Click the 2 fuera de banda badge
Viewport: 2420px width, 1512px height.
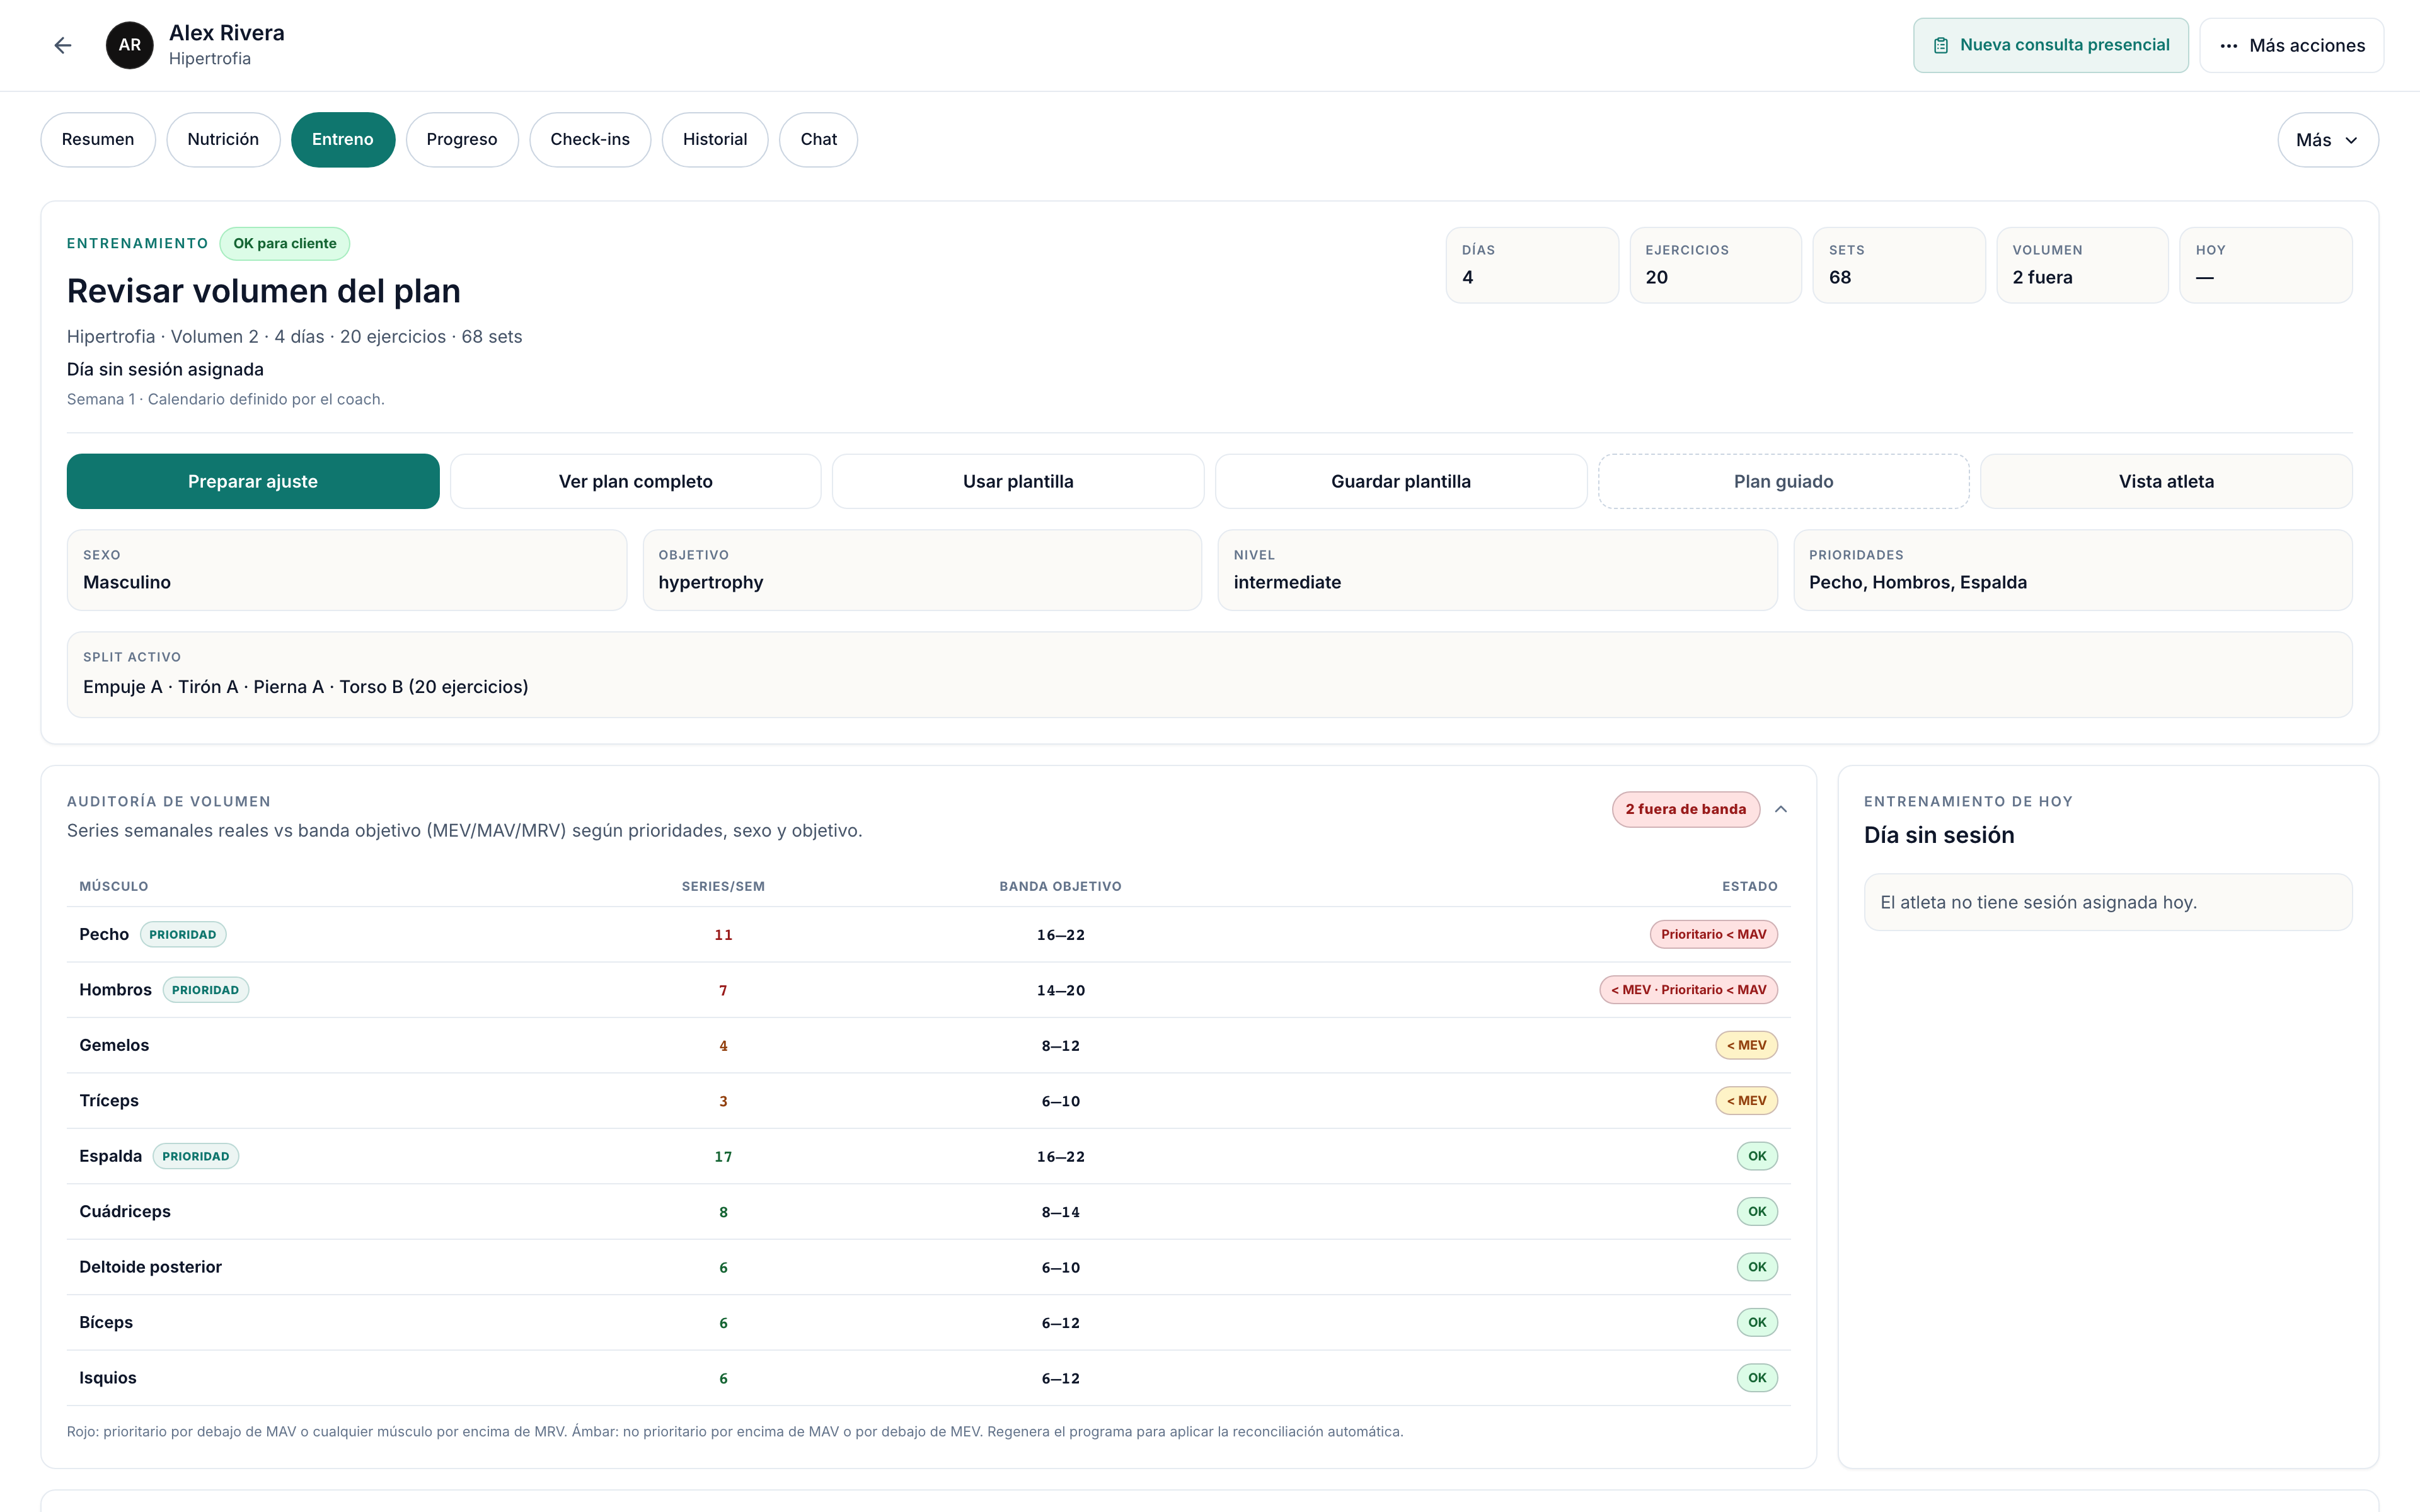tap(1686, 809)
